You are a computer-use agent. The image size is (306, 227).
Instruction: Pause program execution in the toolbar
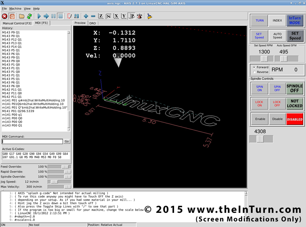coord(54,16)
